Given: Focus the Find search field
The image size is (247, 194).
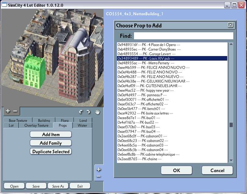Looking at the screenshot, I should coord(184,36).
